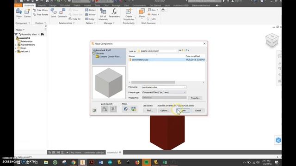Click the Place component tool
This screenshot has width=296, height=166.
tap(19, 13)
